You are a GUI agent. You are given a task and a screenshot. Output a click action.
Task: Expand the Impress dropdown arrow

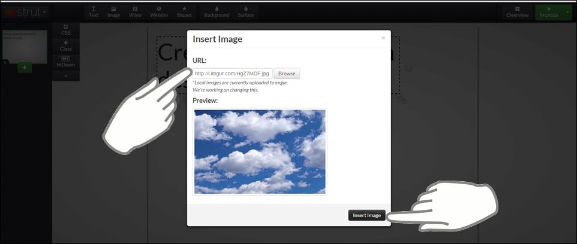pos(567,12)
